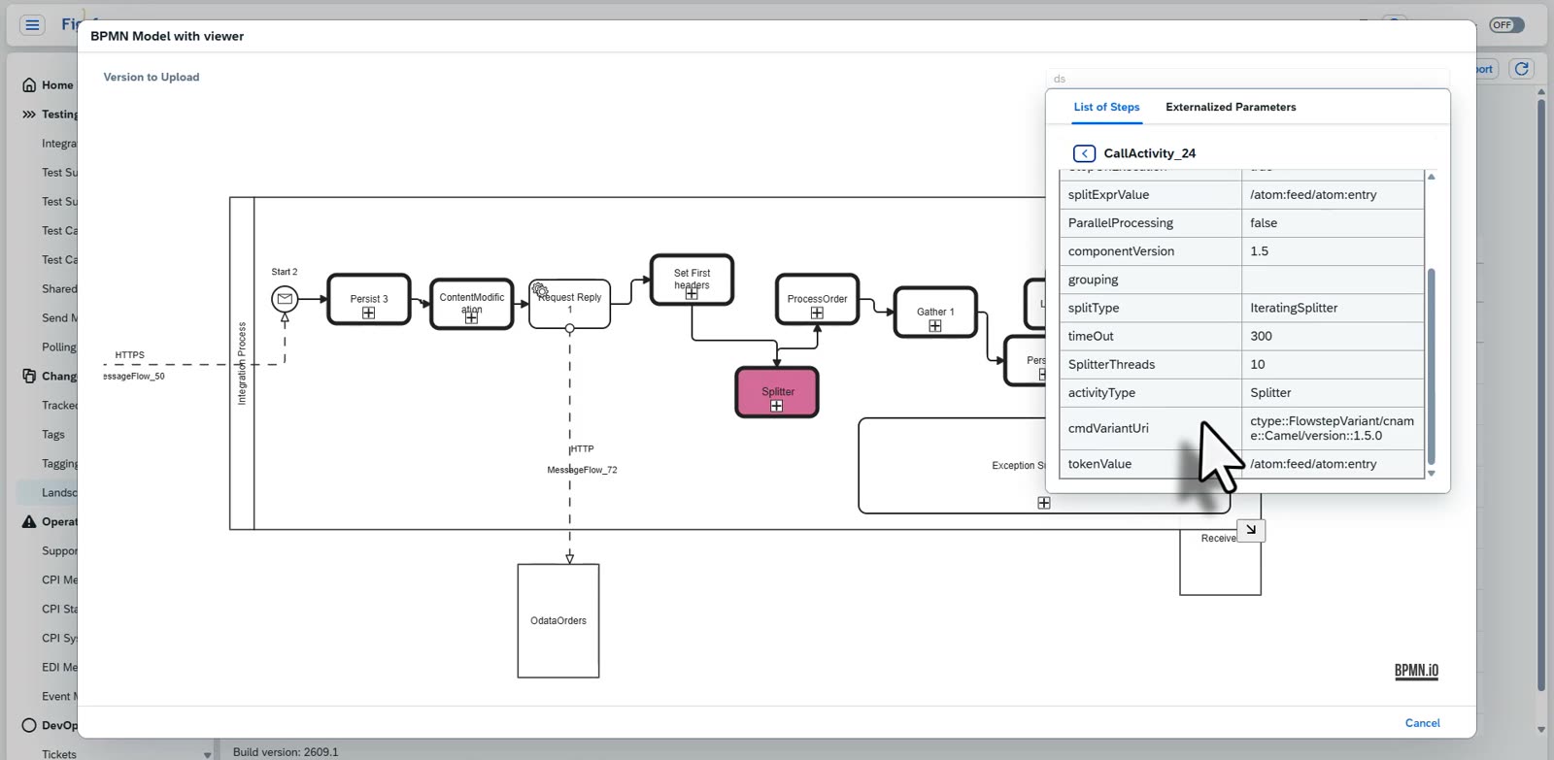Click the gear icon on Request Reply 1
Screen dimensions: 1554x760
click(x=540, y=289)
